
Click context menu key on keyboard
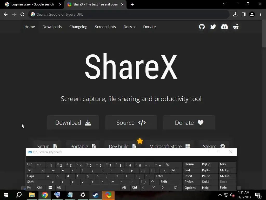coord(176,187)
